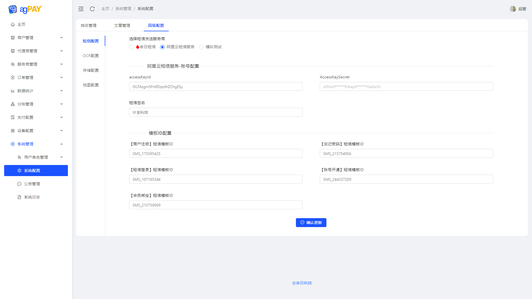This screenshot has height=299, width=532.
Task: Open 主页 via the home icon in sidebar
Action: (x=13, y=24)
